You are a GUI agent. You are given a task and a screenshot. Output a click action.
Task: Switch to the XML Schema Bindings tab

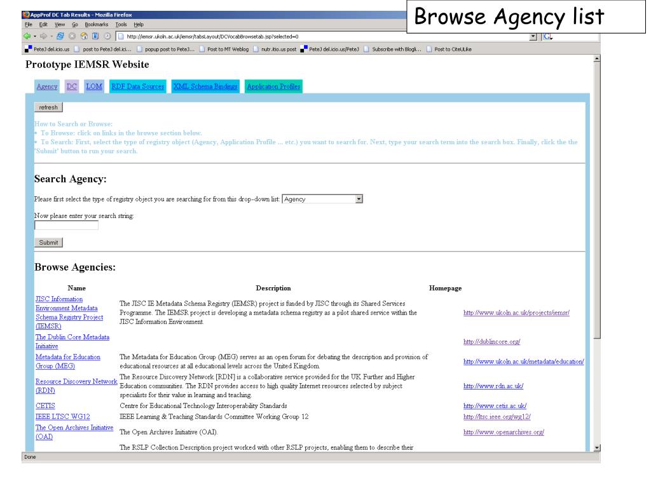(x=205, y=86)
